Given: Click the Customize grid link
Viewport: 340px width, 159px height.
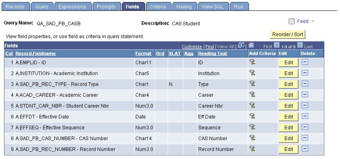Looking at the screenshot, I should (192, 47).
